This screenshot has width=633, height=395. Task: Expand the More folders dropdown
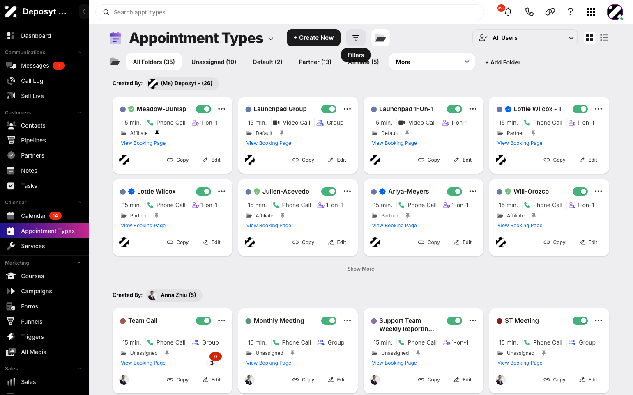[432, 62]
